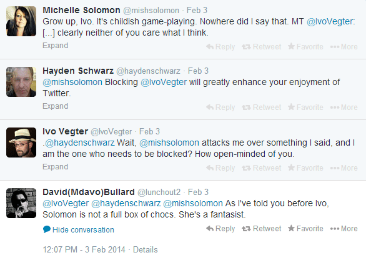Image resolution: width=366 pixels, height=260 pixels.
Task: Reply to Michelle Solomon's tweet
Action: pos(220,47)
